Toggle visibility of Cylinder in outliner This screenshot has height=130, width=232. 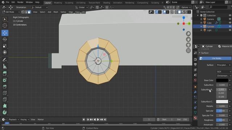click(230, 26)
